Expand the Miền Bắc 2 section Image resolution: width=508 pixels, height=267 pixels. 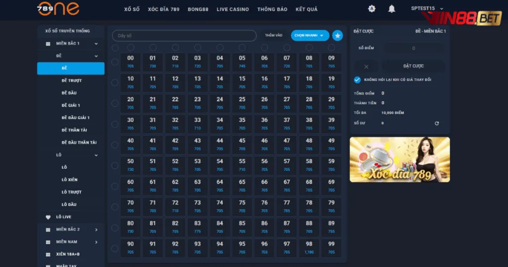coord(96,230)
